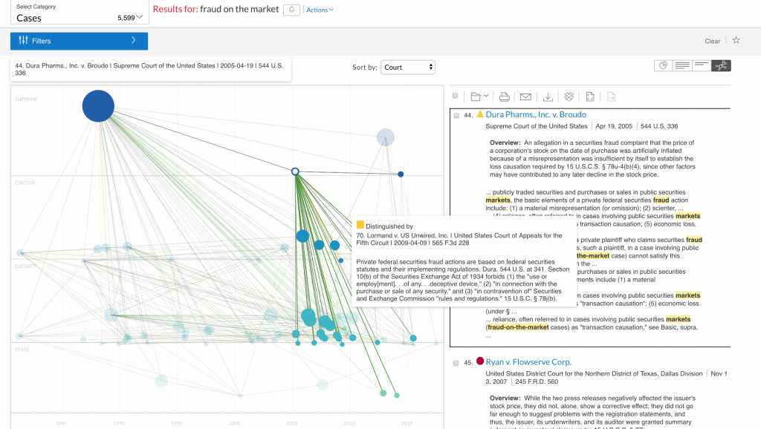
Task: Select the search tree visualization icon
Action: click(720, 65)
